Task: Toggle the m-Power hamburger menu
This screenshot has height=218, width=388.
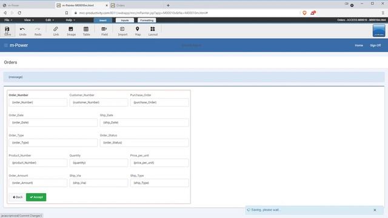Action: [5, 45]
